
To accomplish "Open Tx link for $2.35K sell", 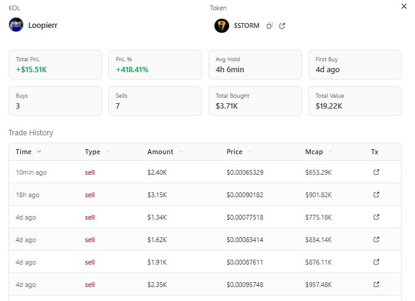I will (x=376, y=285).
